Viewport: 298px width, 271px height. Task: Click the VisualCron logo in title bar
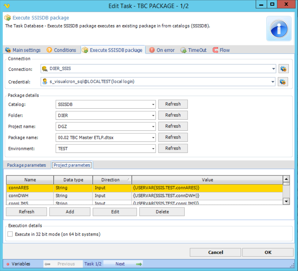[7, 6]
